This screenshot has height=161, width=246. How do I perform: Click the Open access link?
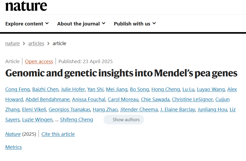pyautogui.click(x=39, y=62)
